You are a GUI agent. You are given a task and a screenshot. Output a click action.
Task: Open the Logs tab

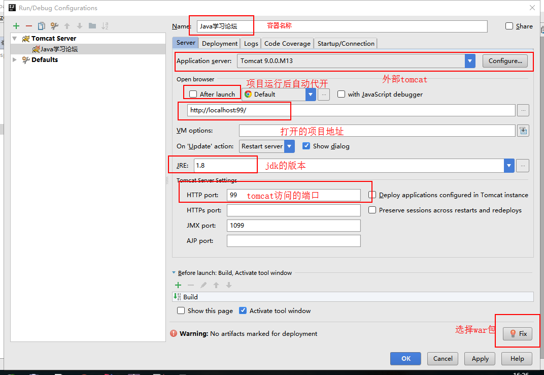pyautogui.click(x=251, y=43)
